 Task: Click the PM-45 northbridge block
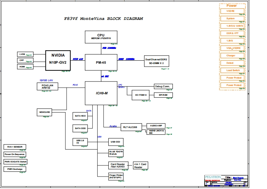pos(101,62)
